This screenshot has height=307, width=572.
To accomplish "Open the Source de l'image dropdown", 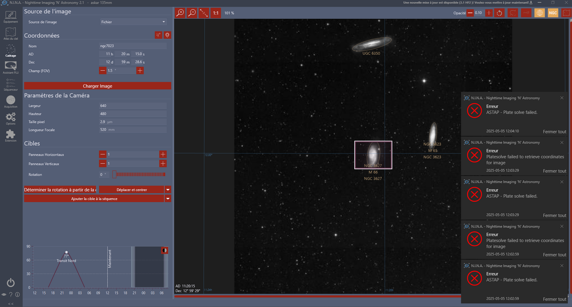I will (x=133, y=22).
